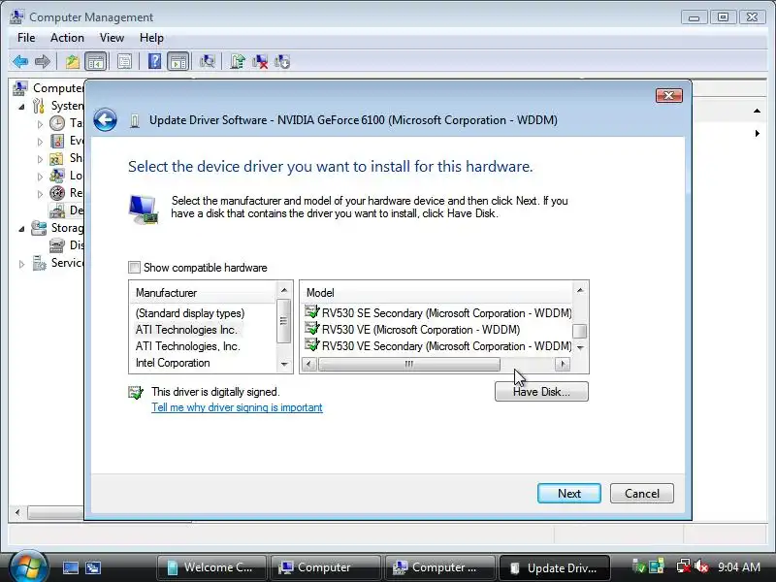Select 'RV530 VE Secondary' model
The height and width of the screenshot is (582, 776).
pyautogui.click(x=438, y=346)
